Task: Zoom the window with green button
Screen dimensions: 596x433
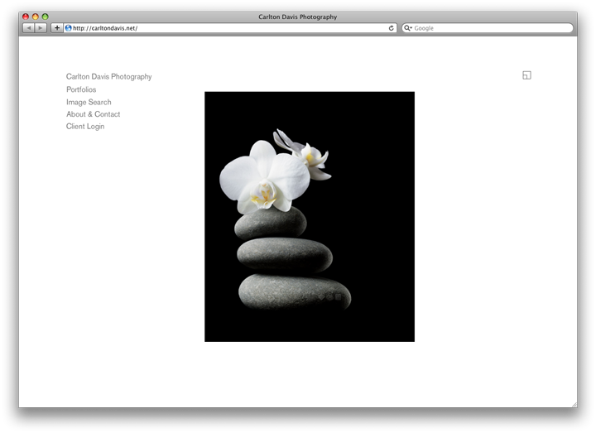Action: pos(46,17)
